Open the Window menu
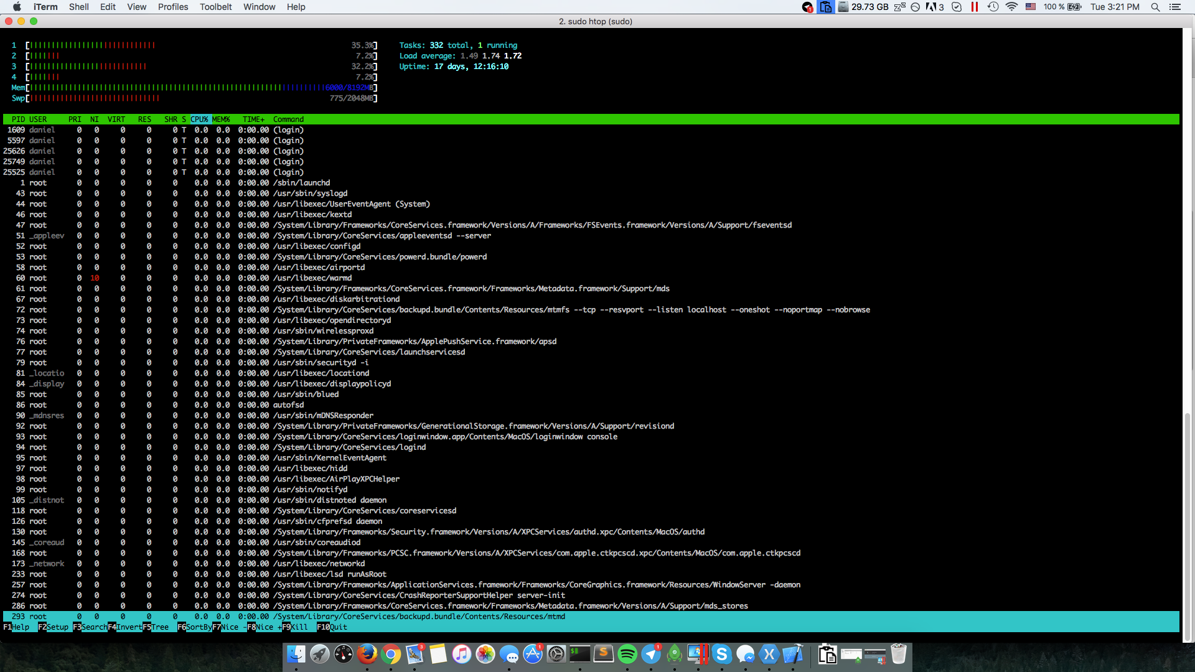The height and width of the screenshot is (672, 1195). point(259,7)
